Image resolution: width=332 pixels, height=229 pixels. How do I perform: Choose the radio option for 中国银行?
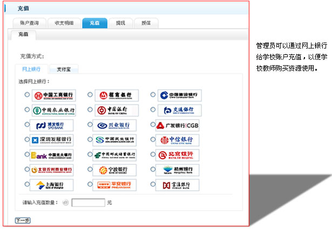click(90, 109)
